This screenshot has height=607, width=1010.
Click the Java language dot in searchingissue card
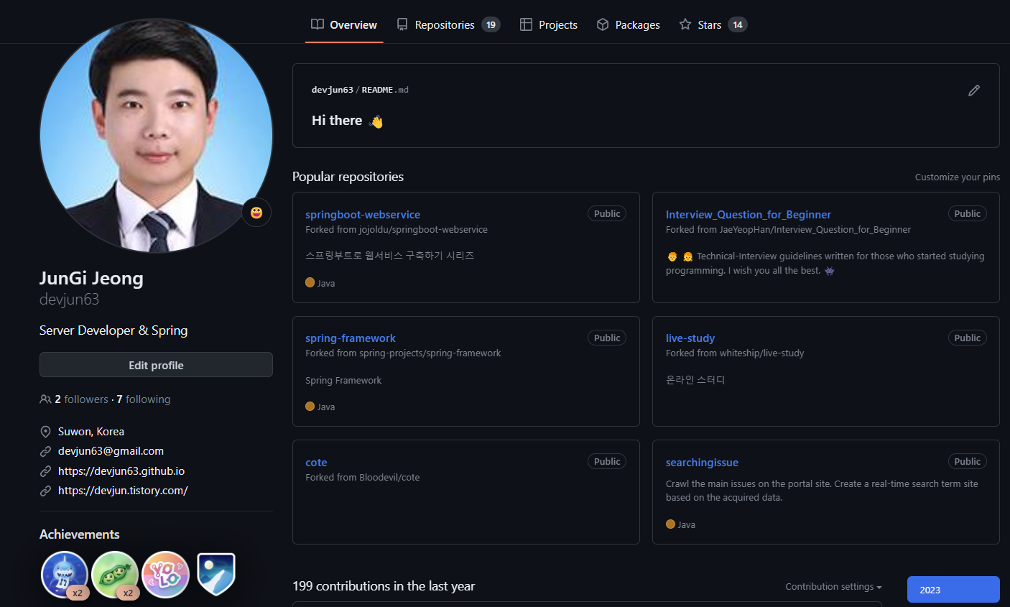point(670,524)
